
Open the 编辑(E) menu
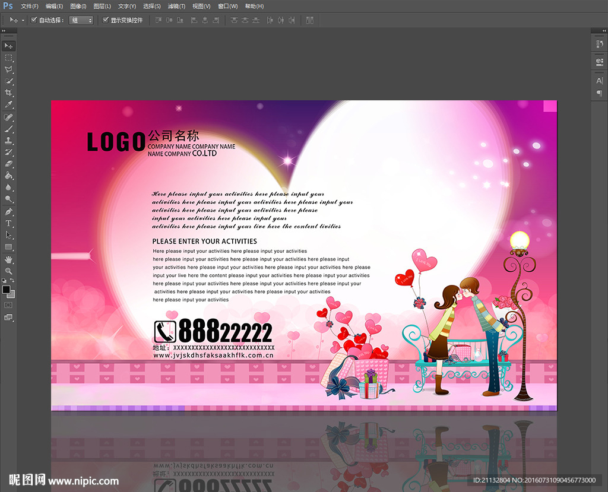click(x=54, y=6)
